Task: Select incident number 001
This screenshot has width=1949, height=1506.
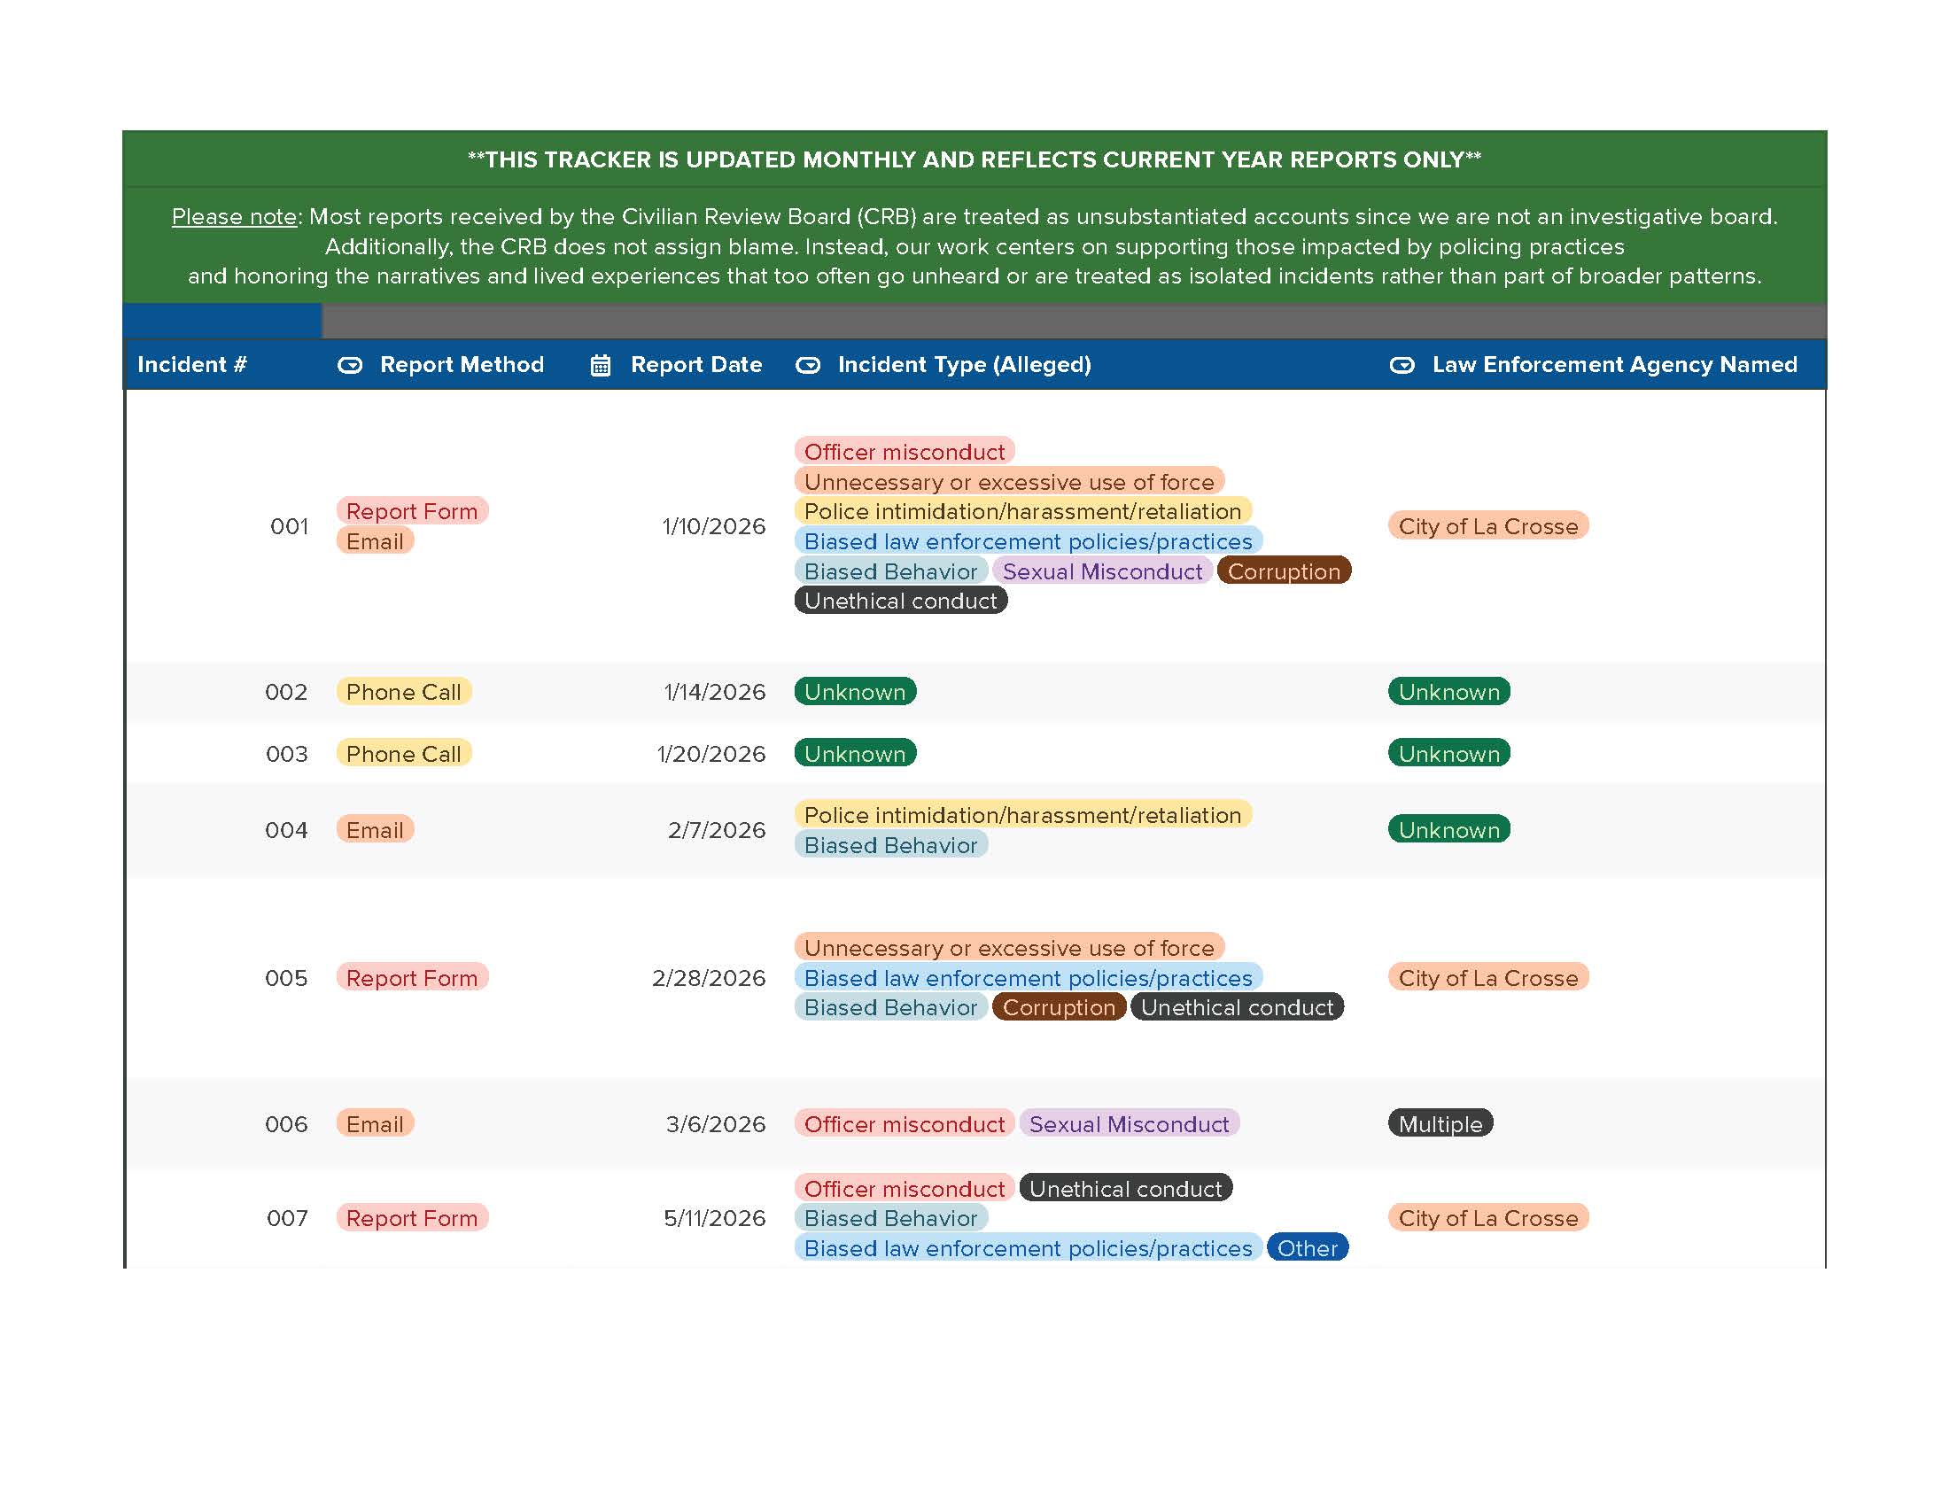Action: (x=289, y=526)
